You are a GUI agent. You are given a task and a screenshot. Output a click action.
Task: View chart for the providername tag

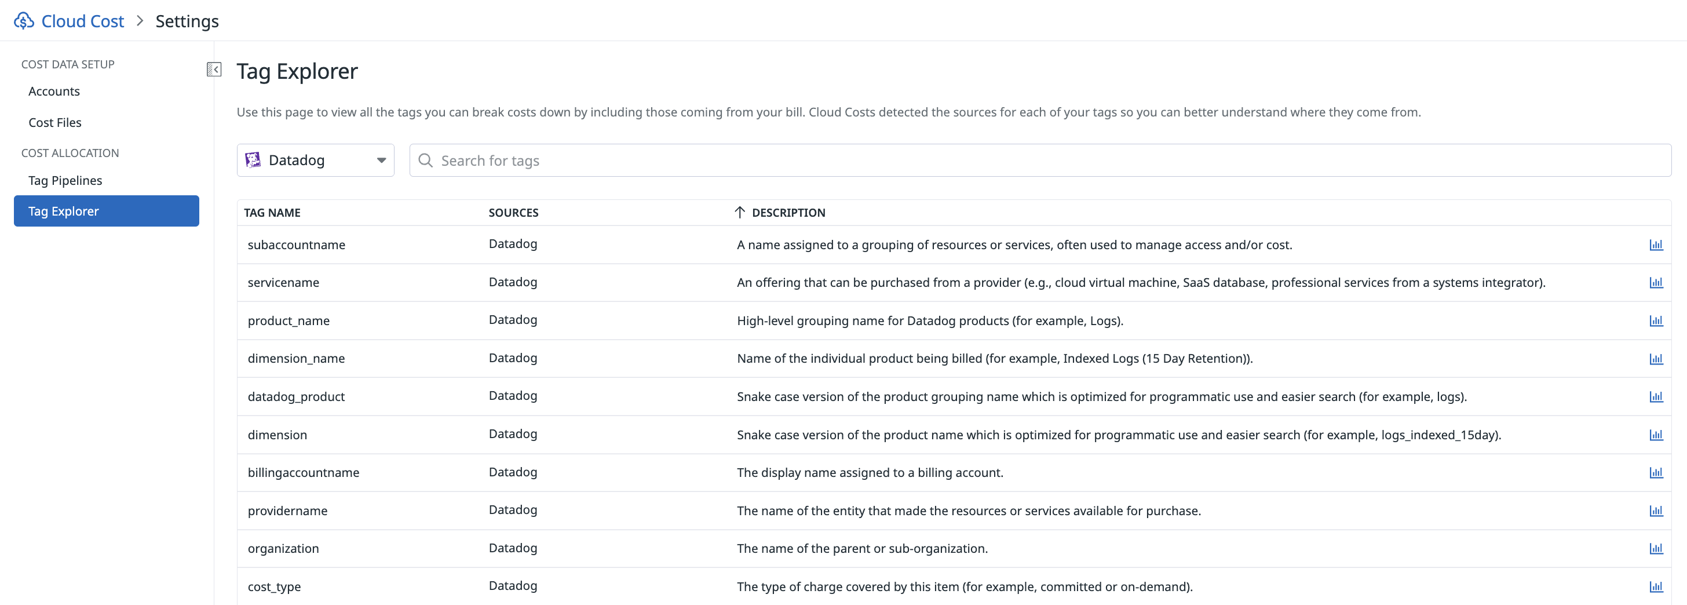(x=1656, y=510)
